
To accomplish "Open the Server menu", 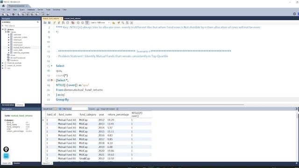I will tap(40, 9).
